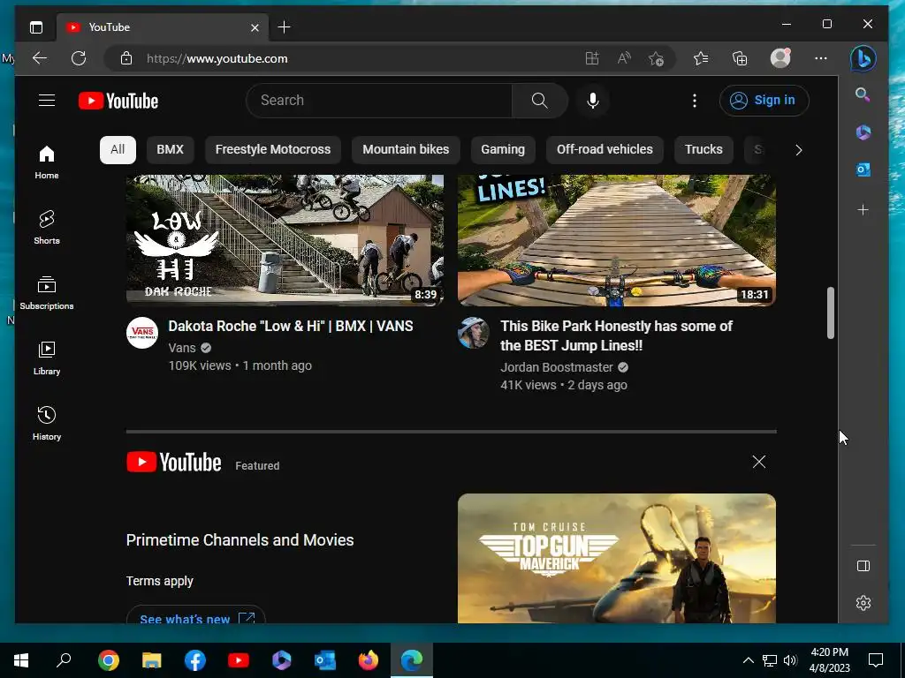Reload the page with the refresh icon
Viewport: 905px width, 678px height.
tap(79, 58)
